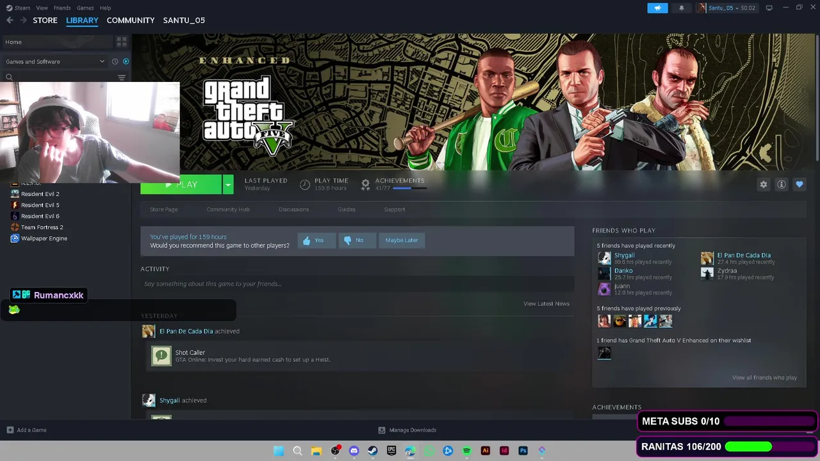Open the launch options arrow beside PLAY
Screen dimensions: 820x461
(x=228, y=184)
